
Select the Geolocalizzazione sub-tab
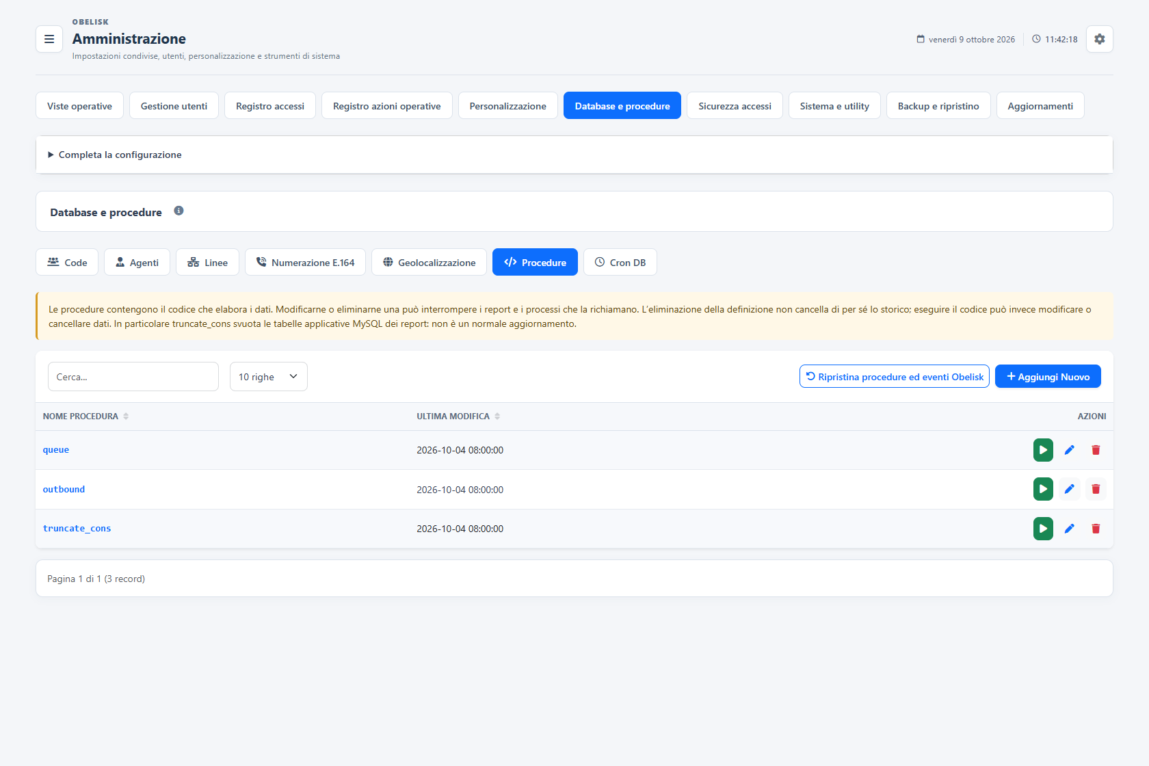[429, 262]
